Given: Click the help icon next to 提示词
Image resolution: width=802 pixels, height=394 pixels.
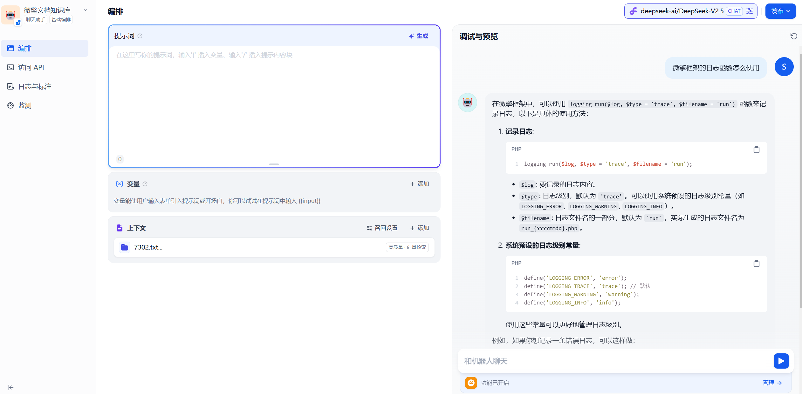Looking at the screenshot, I should coord(140,36).
